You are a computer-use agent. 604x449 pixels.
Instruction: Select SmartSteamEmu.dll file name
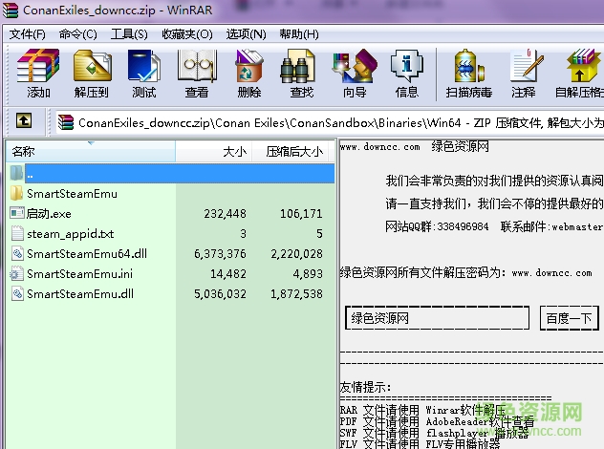[80, 294]
